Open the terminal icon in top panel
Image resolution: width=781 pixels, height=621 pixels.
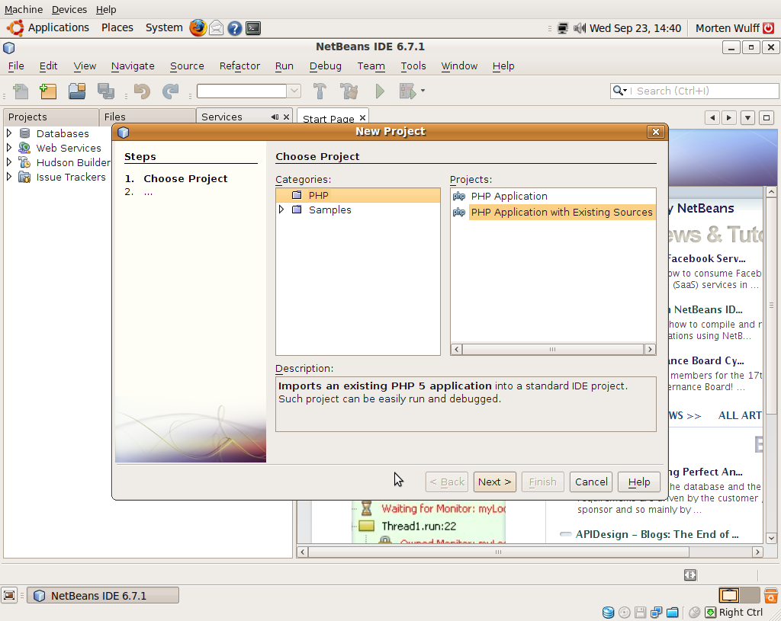pyautogui.click(x=253, y=28)
